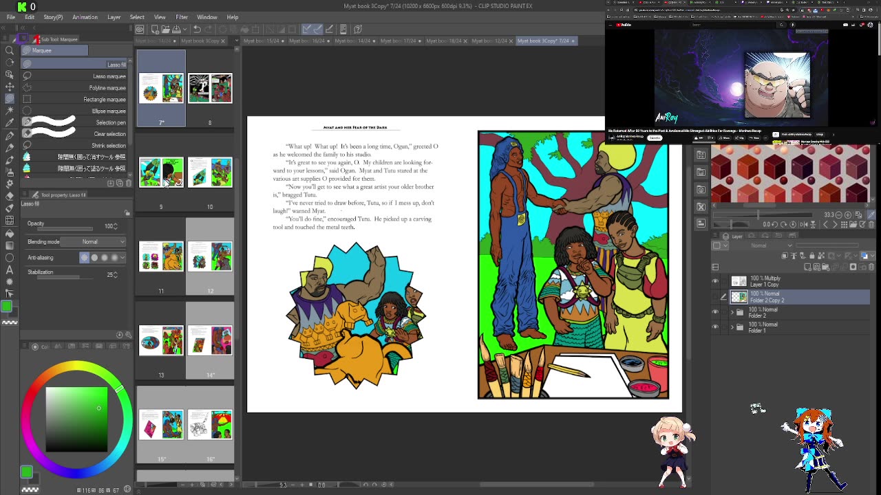The image size is (881, 495).
Task: Open the save options dropdown arrow
Action: click(x=184, y=29)
